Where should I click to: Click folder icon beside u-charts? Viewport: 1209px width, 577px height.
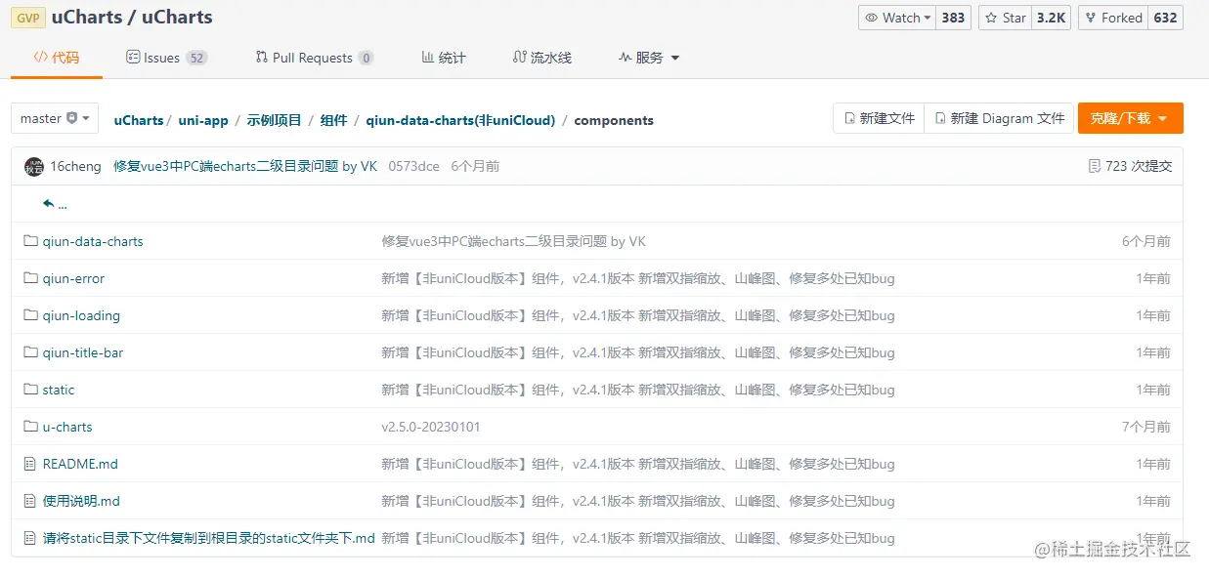pyautogui.click(x=30, y=427)
